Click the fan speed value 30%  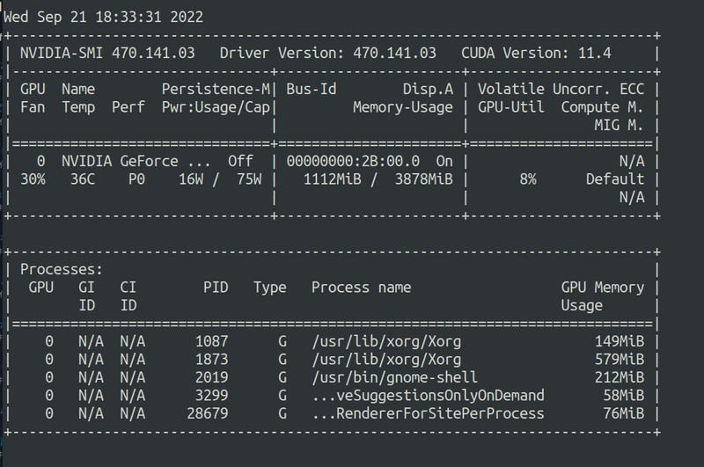tap(34, 179)
